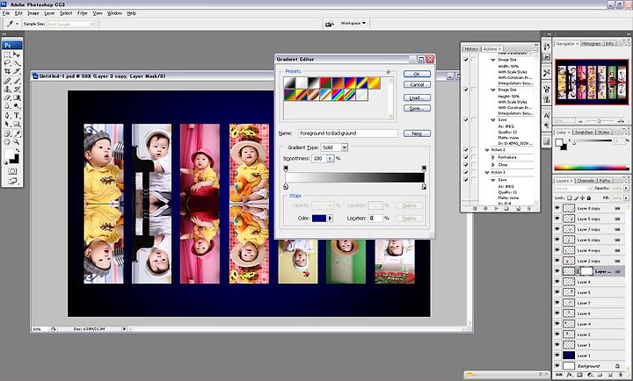This screenshot has height=381, width=633.
Task: Select the Crop tool
Action: pyautogui.click(x=7, y=71)
